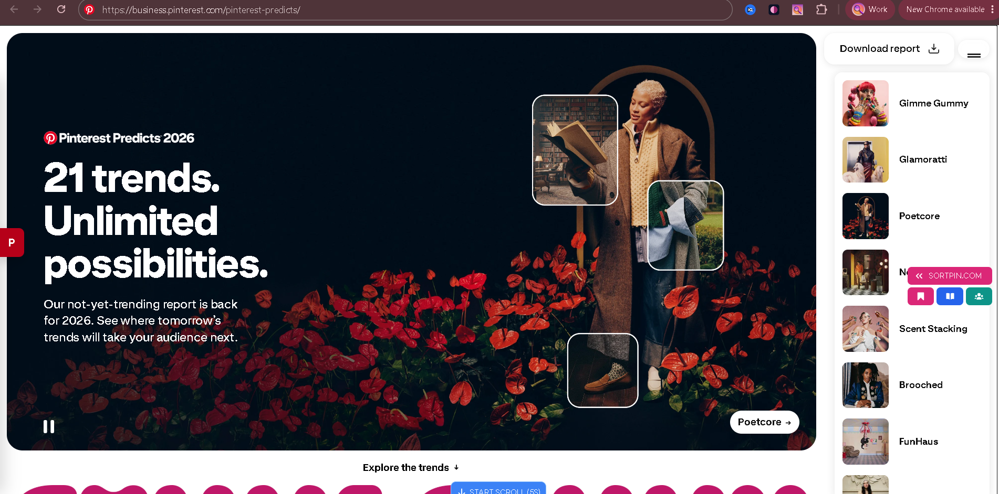Click Explore the trends link

point(411,467)
